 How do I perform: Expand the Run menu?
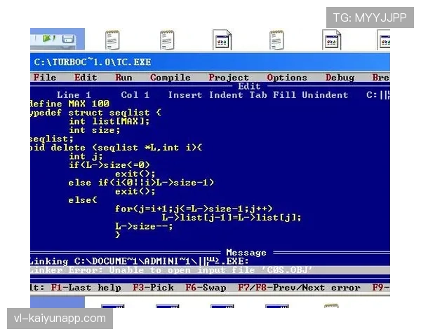123,78
